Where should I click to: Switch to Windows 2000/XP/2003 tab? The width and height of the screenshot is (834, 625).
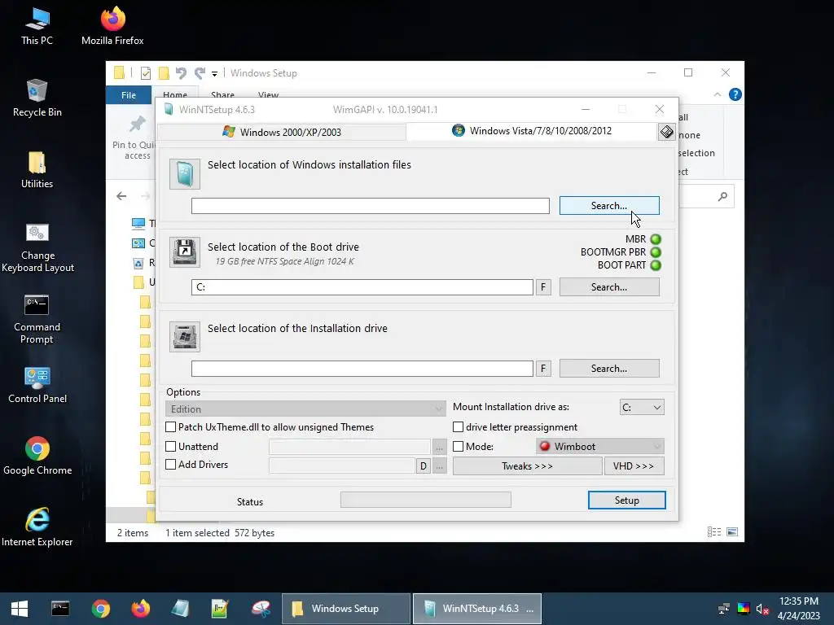pyautogui.click(x=281, y=132)
